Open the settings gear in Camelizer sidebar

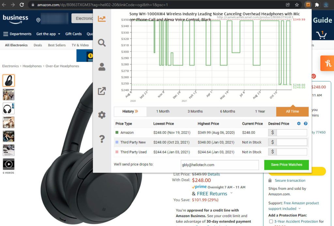point(102,115)
